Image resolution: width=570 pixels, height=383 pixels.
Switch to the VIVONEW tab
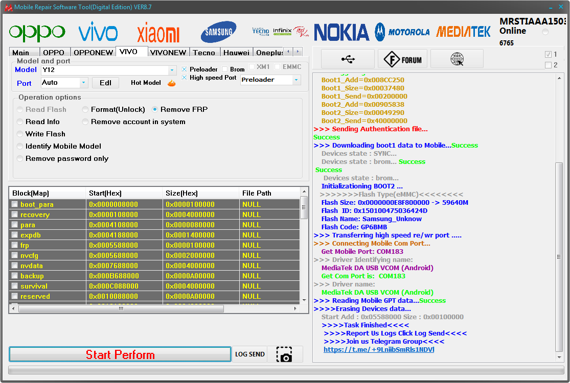(169, 53)
